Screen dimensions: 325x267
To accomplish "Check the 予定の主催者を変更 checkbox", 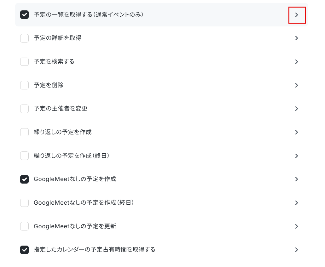I will [25, 109].
